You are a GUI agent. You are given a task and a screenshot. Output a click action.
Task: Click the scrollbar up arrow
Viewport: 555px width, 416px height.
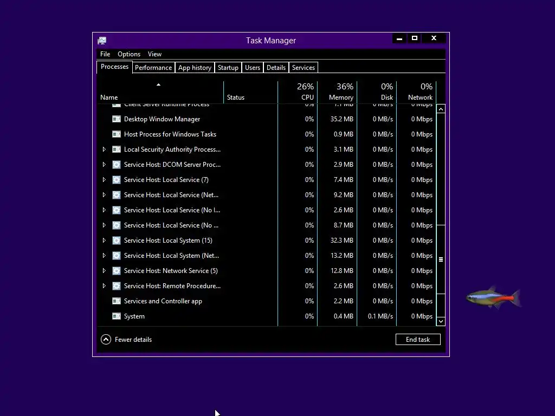tap(441, 109)
